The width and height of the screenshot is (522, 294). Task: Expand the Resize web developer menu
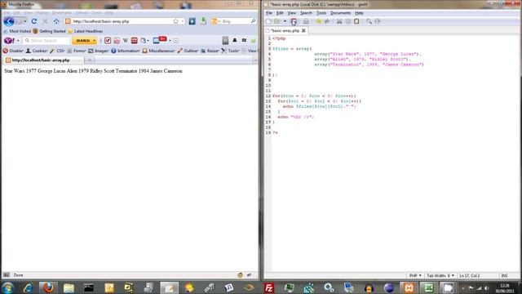210,51
